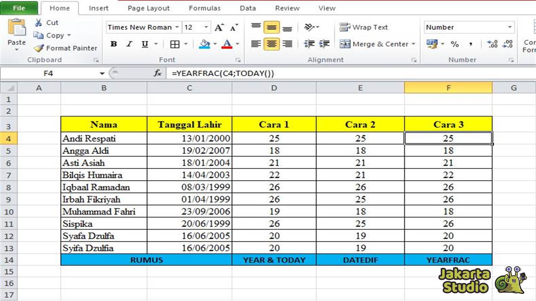Open the File menu
Screen dimensions: 536x301
click(x=18, y=8)
